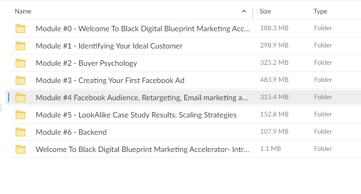361x194 pixels.
Task: Click the folder icon beside Module #1
Action: (21, 46)
